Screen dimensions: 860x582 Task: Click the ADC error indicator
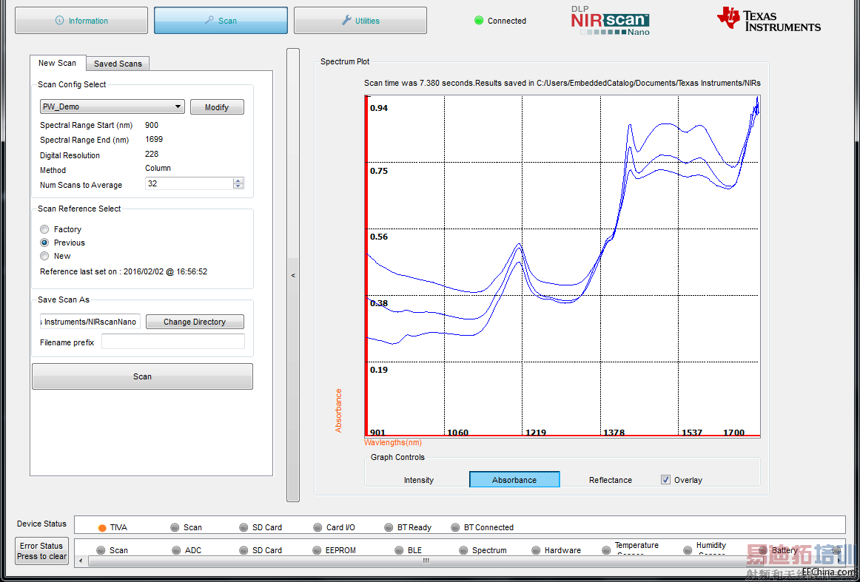tap(176, 550)
